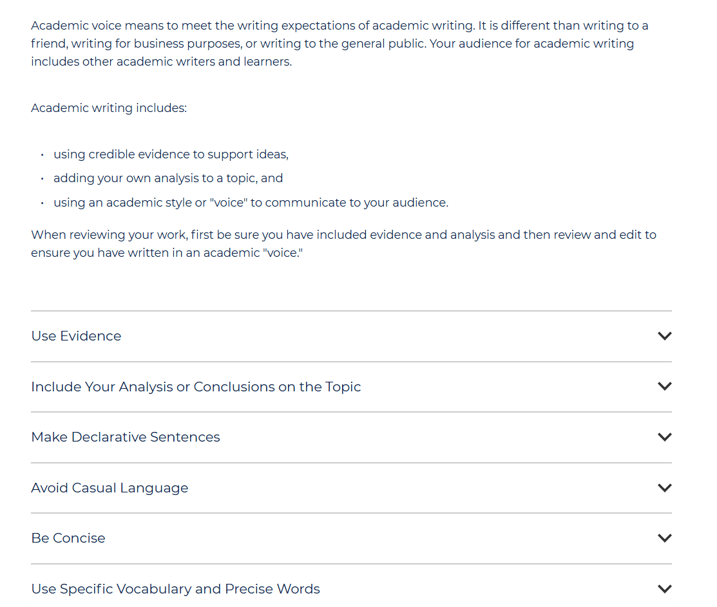Click the bullet 'adding your own analysis to a topic'
The image size is (717, 607).
[168, 178]
